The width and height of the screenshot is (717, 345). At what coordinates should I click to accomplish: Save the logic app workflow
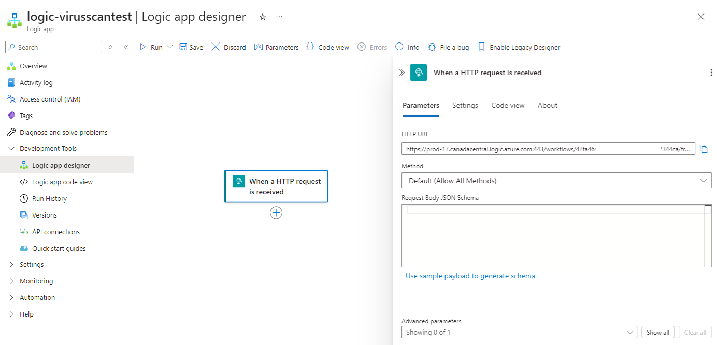[191, 47]
